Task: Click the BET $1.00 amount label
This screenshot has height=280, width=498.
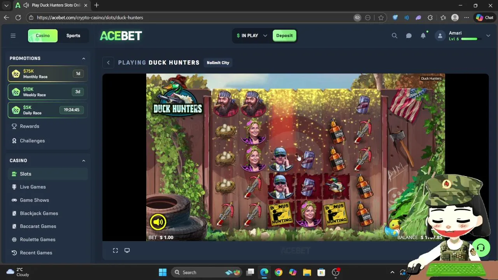Action: [161, 238]
